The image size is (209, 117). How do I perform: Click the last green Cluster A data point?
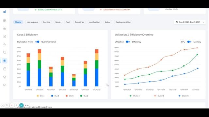[197, 55]
